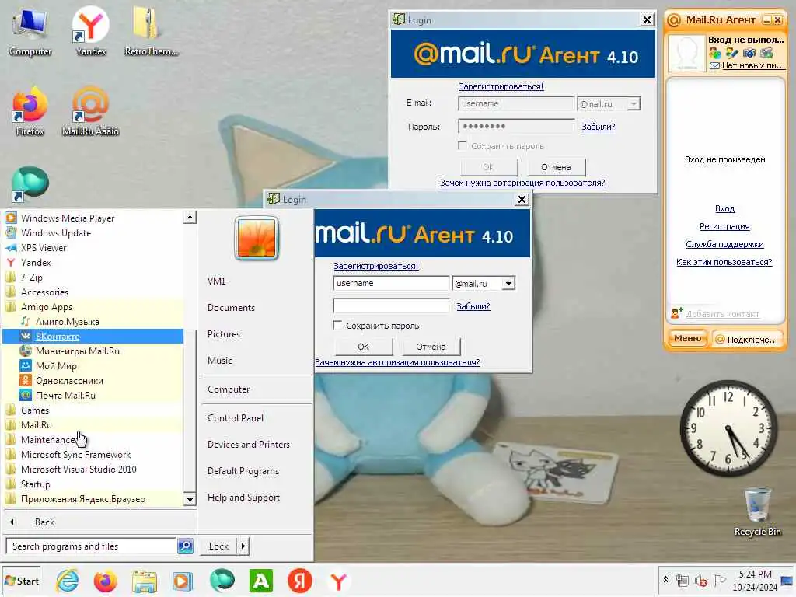Open Help and Support

pos(243,497)
